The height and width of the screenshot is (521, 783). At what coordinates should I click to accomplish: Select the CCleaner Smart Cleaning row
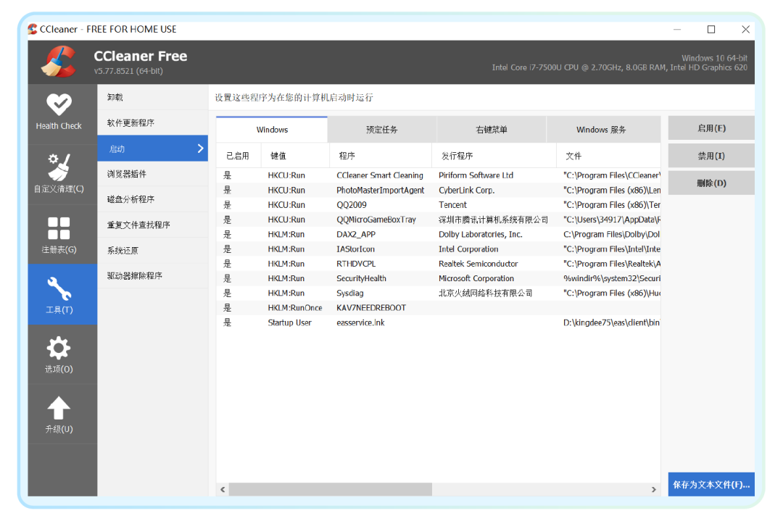click(x=439, y=175)
